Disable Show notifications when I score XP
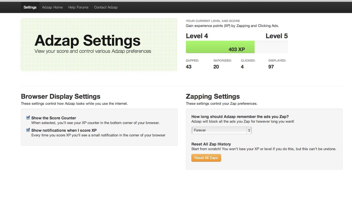 (28, 130)
